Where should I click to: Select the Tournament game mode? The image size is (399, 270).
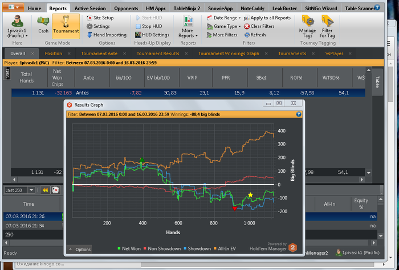pyautogui.click(x=66, y=26)
